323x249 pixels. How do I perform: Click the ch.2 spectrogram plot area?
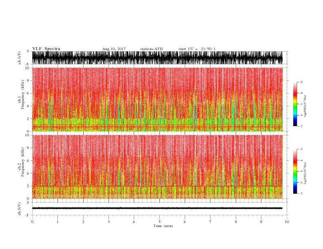coord(157,167)
